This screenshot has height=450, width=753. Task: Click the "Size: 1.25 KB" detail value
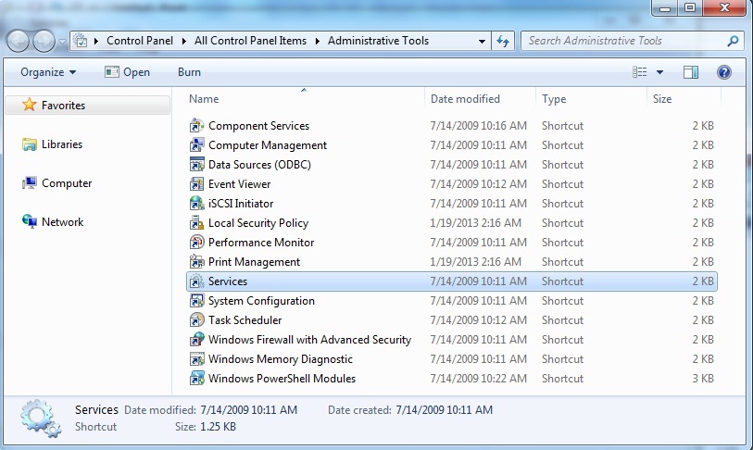click(x=218, y=427)
